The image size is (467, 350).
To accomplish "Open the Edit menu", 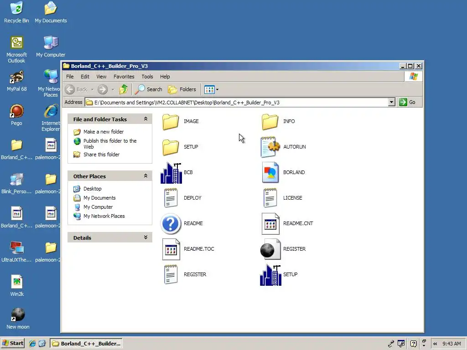I will coord(85,77).
